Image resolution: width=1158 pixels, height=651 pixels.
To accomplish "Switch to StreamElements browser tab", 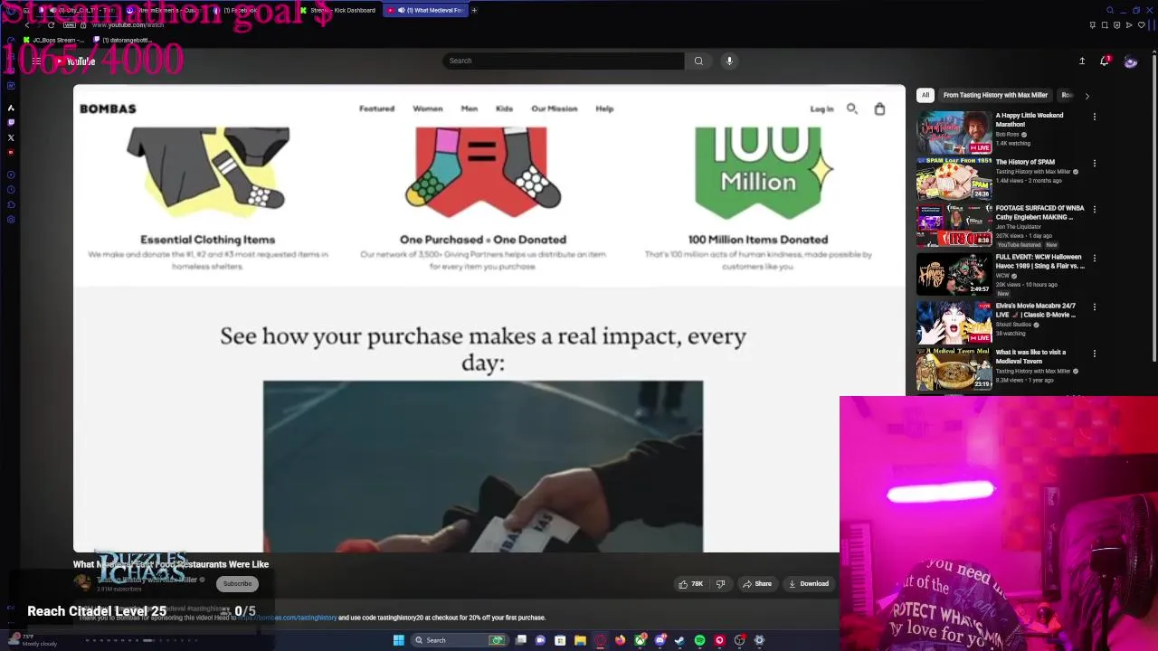I will click(x=167, y=10).
